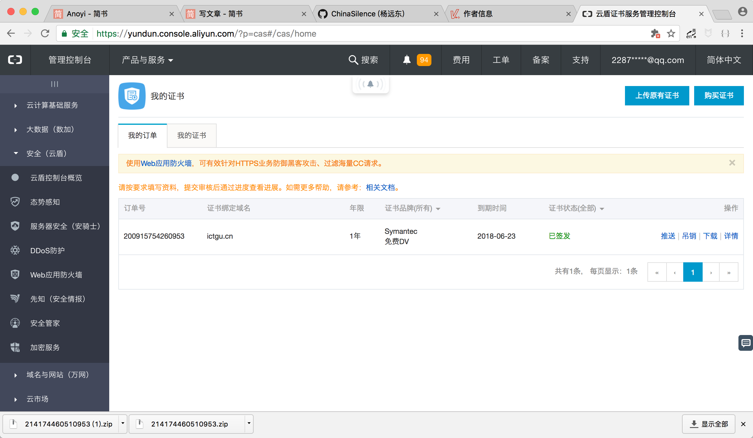The width and height of the screenshot is (753, 438).
Task: Toggle the notification bell icon
Action: click(407, 59)
